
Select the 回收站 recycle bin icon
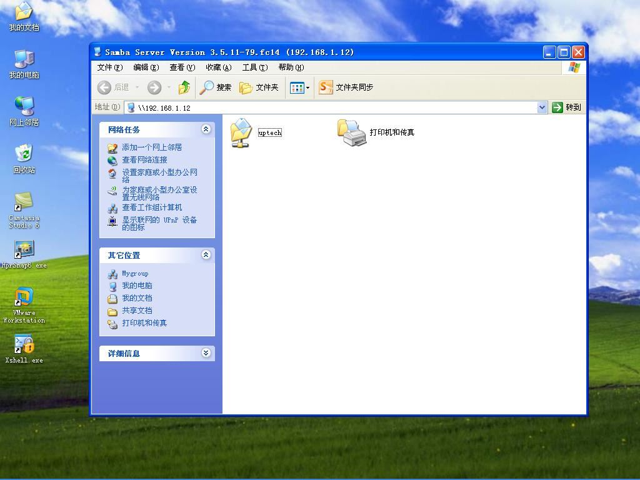[24, 158]
